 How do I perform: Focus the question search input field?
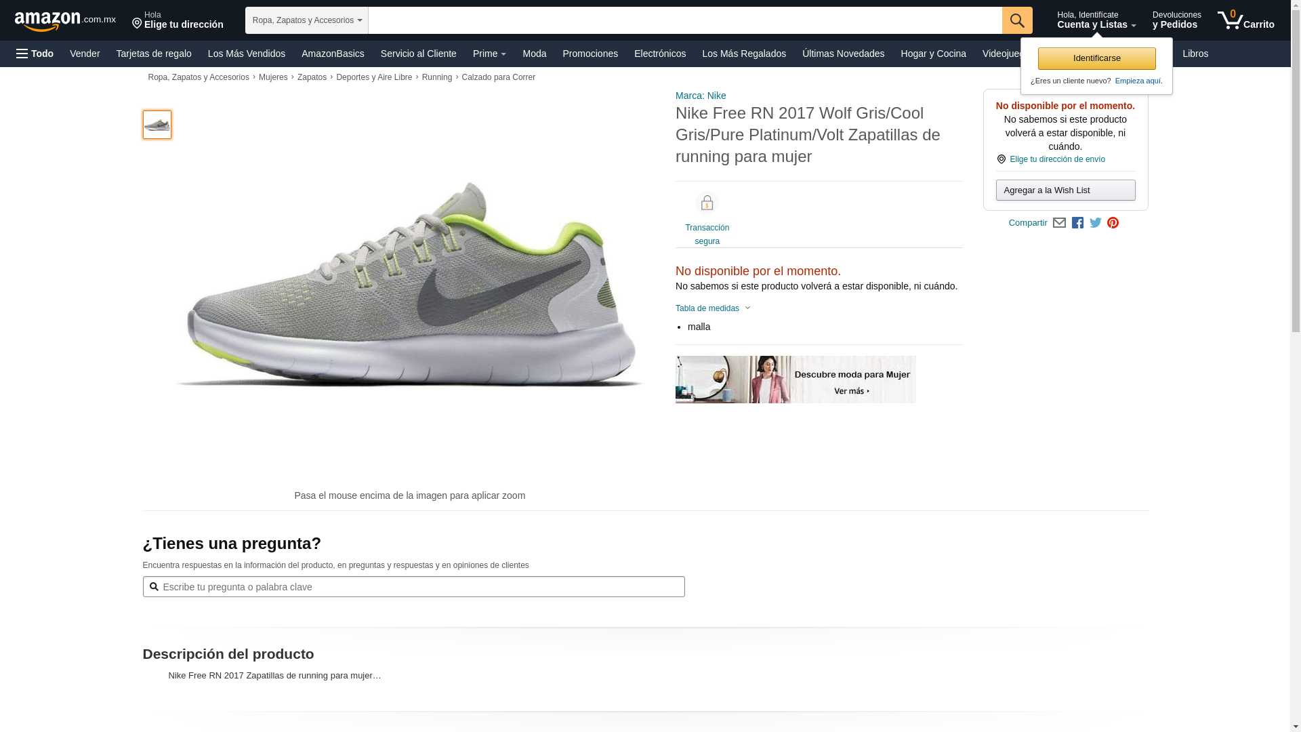coord(413,587)
